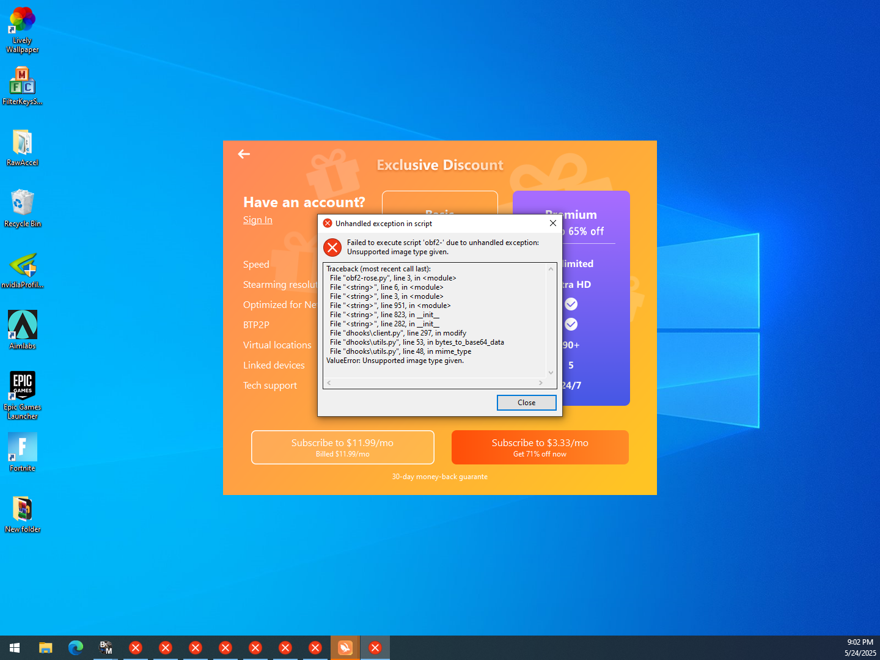
Task: Click the traceback horizontal scrollbar left arrow
Action: click(329, 383)
